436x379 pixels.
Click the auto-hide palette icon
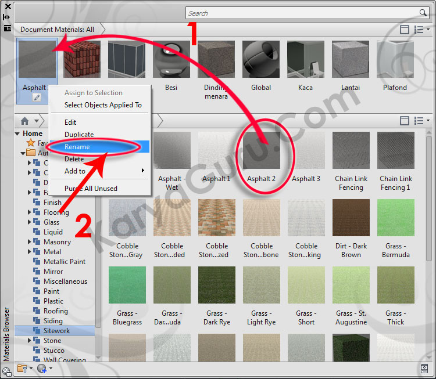[x=7, y=17]
